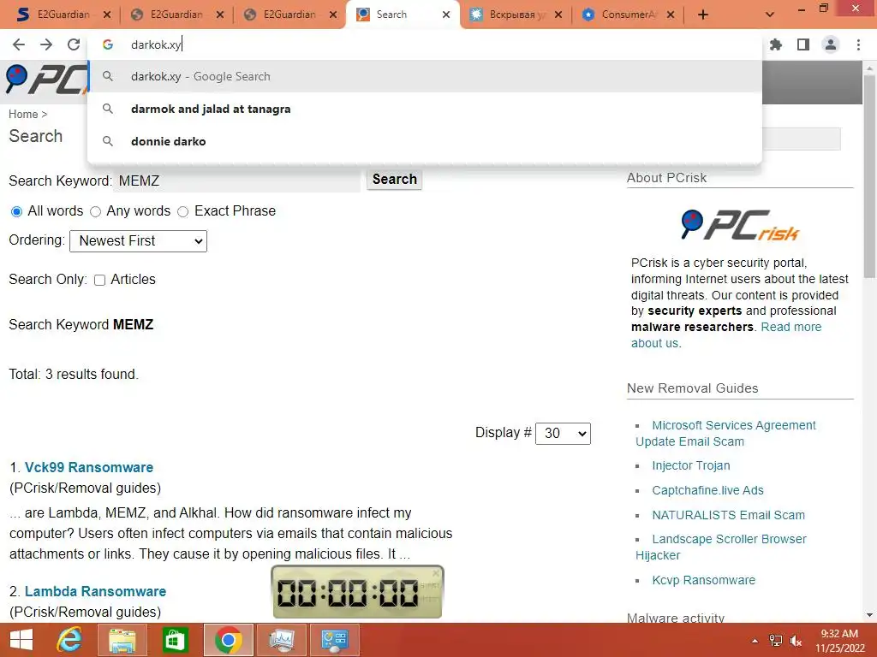The height and width of the screenshot is (657, 877).
Task: Open the Display # 30 dropdown
Action: (563, 434)
